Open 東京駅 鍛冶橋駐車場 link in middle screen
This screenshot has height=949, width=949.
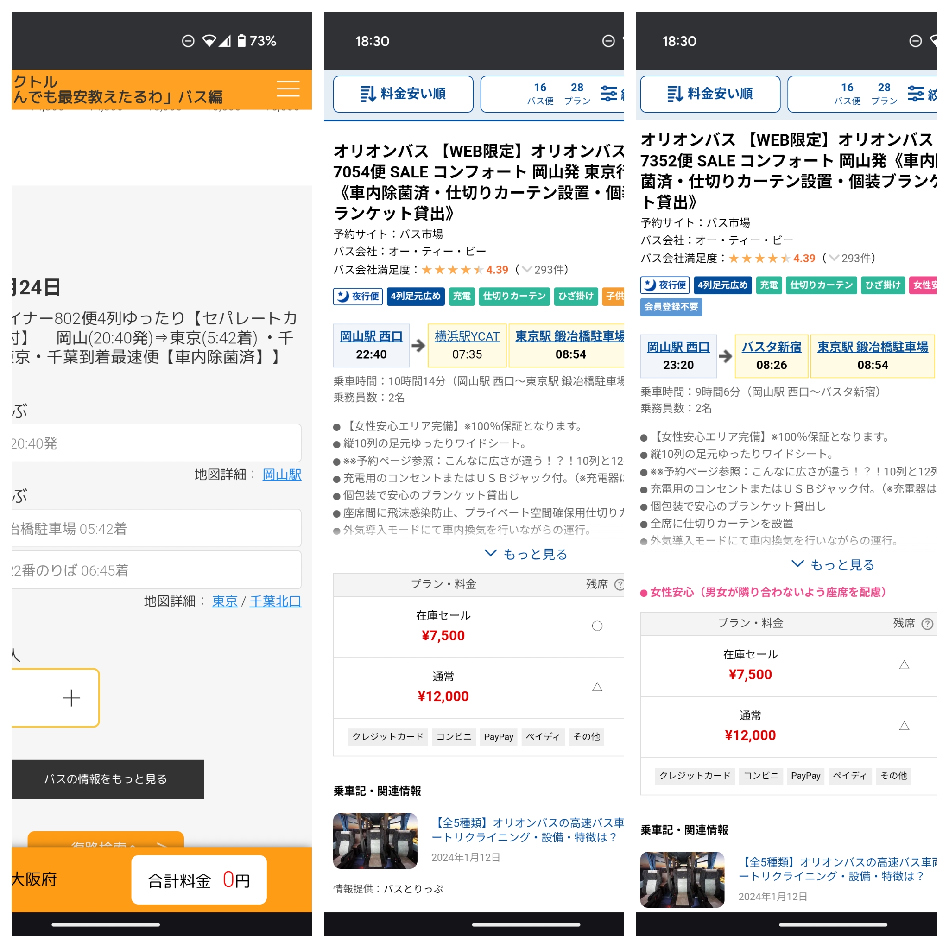point(570,336)
